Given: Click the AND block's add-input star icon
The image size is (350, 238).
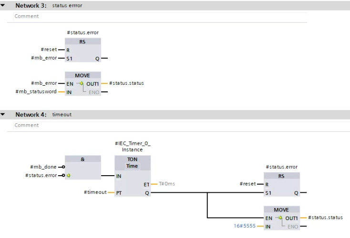Looking at the screenshot, I should pos(68,176).
